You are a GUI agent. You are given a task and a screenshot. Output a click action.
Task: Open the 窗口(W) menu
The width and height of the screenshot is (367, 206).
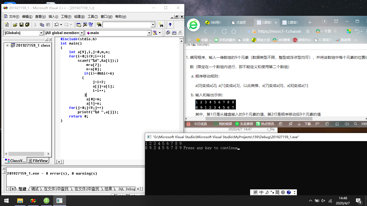pyautogui.click(x=107, y=17)
